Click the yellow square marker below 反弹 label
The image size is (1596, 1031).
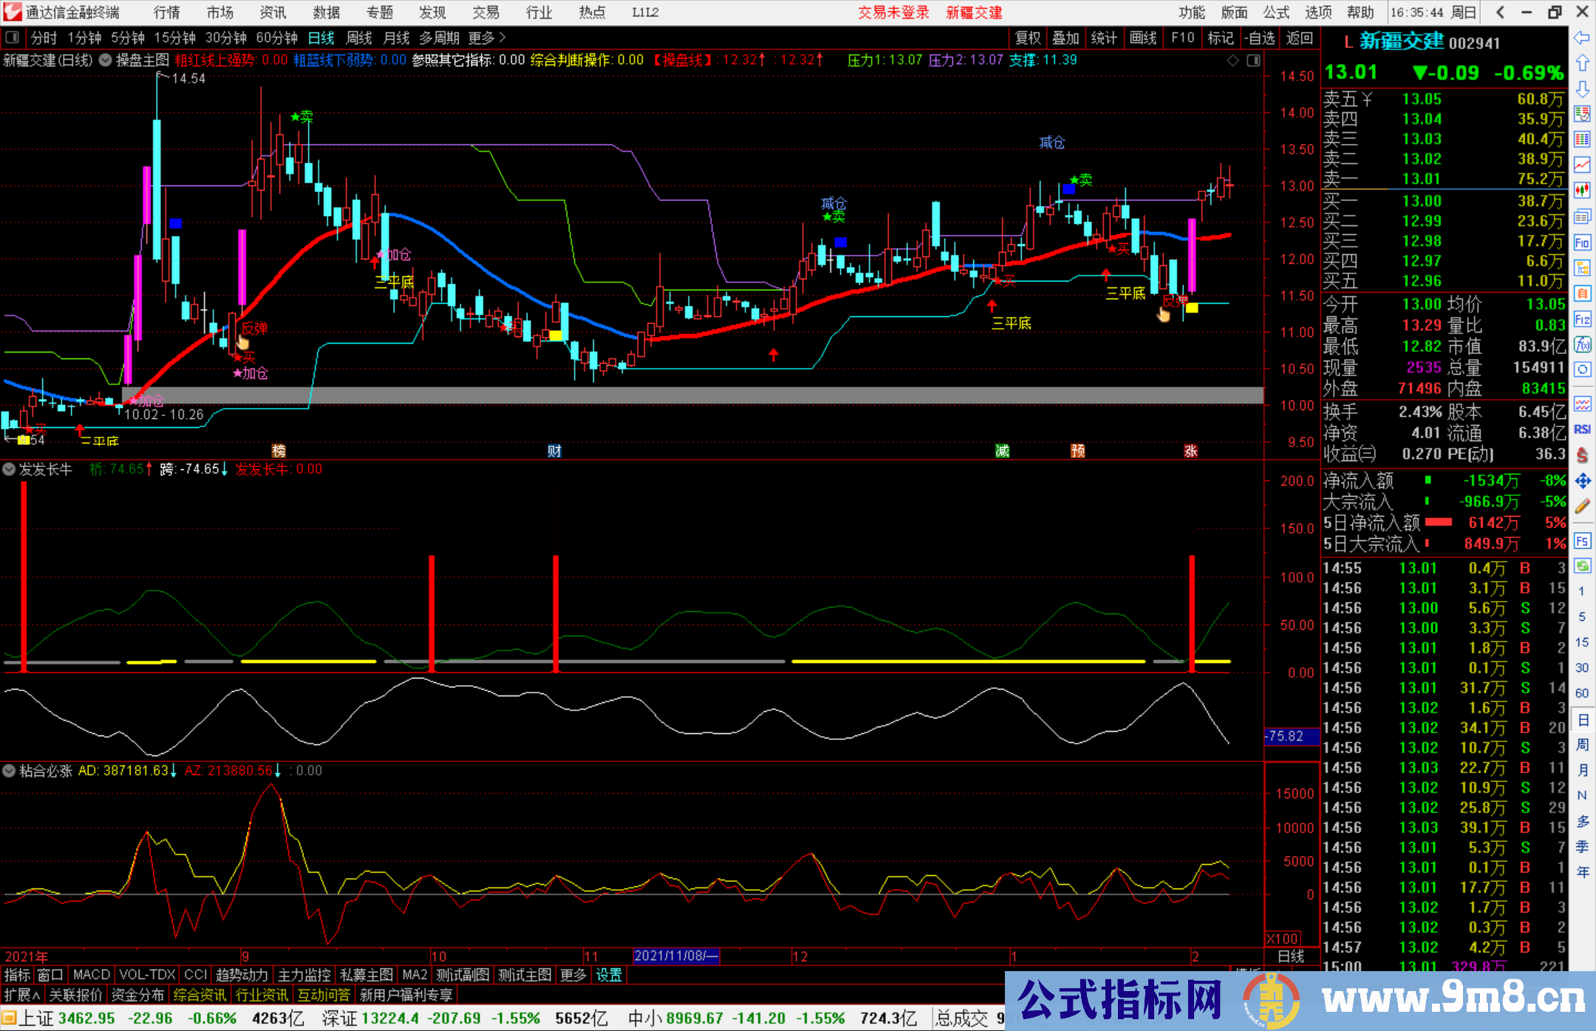click(1192, 308)
